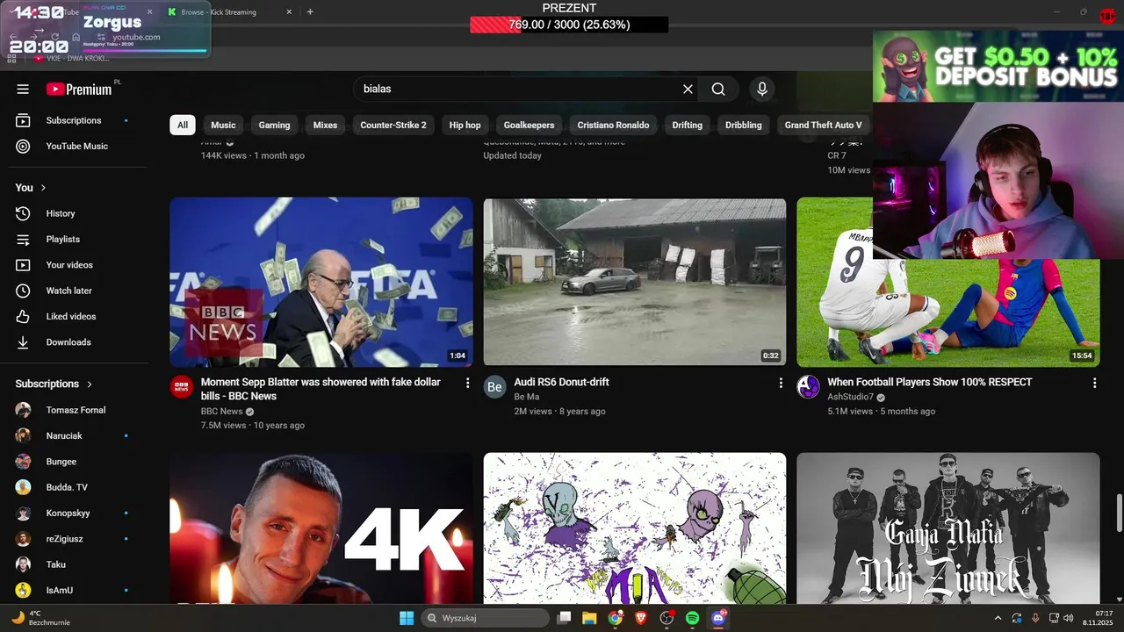Image resolution: width=1124 pixels, height=632 pixels.
Task: Open more options for Sepp Blatter video
Action: click(467, 384)
